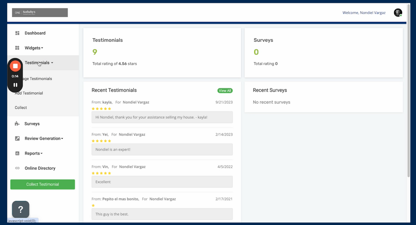This screenshot has width=416, height=225.
Task: Click the Reports bar-chart icon
Action: point(17,153)
